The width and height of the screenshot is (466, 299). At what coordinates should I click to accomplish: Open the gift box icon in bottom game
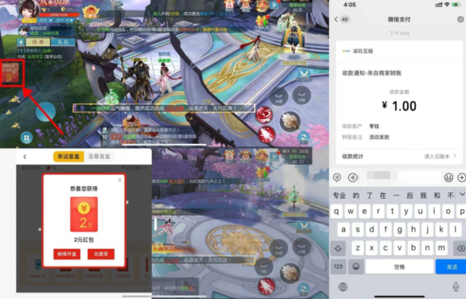coord(261,173)
